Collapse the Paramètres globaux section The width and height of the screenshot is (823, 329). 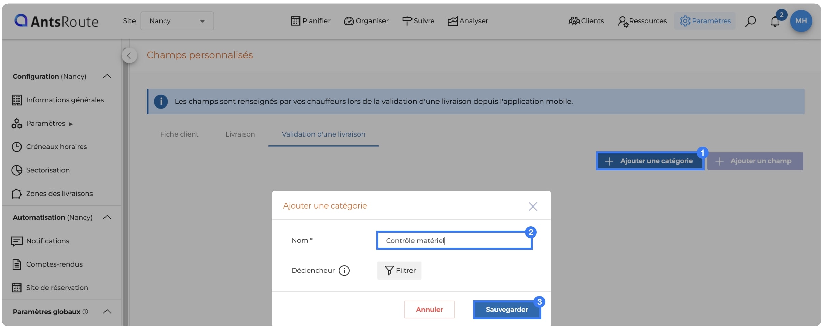click(107, 311)
